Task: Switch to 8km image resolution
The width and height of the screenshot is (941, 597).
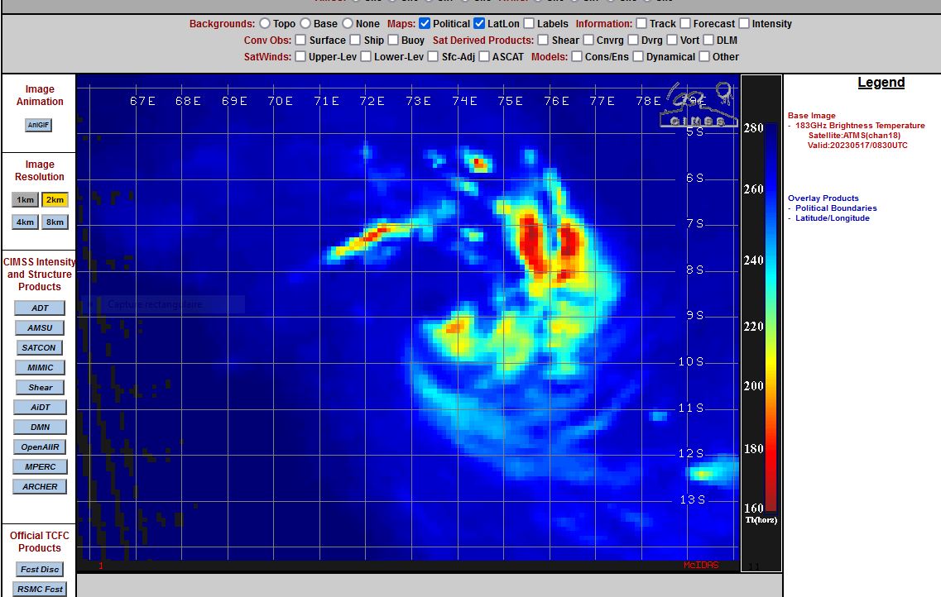Action: 55,222
